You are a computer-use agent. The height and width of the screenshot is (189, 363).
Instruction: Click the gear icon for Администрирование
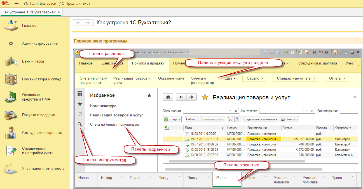click(11, 44)
